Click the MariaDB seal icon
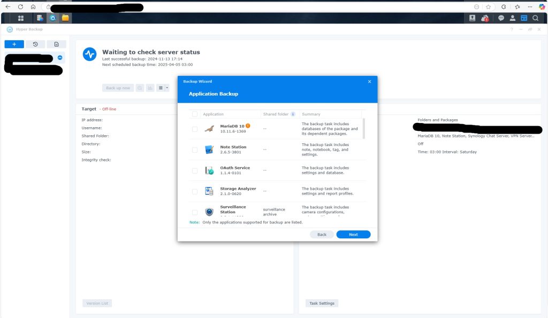This screenshot has width=548, height=318. tap(209, 129)
